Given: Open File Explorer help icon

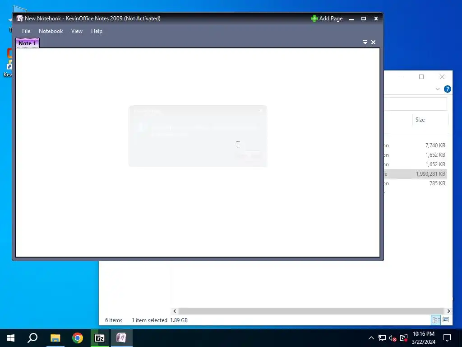Looking at the screenshot, I should pos(447,89).
